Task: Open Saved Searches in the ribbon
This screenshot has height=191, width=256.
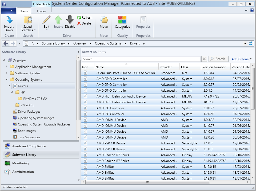Action: (28, 24)
